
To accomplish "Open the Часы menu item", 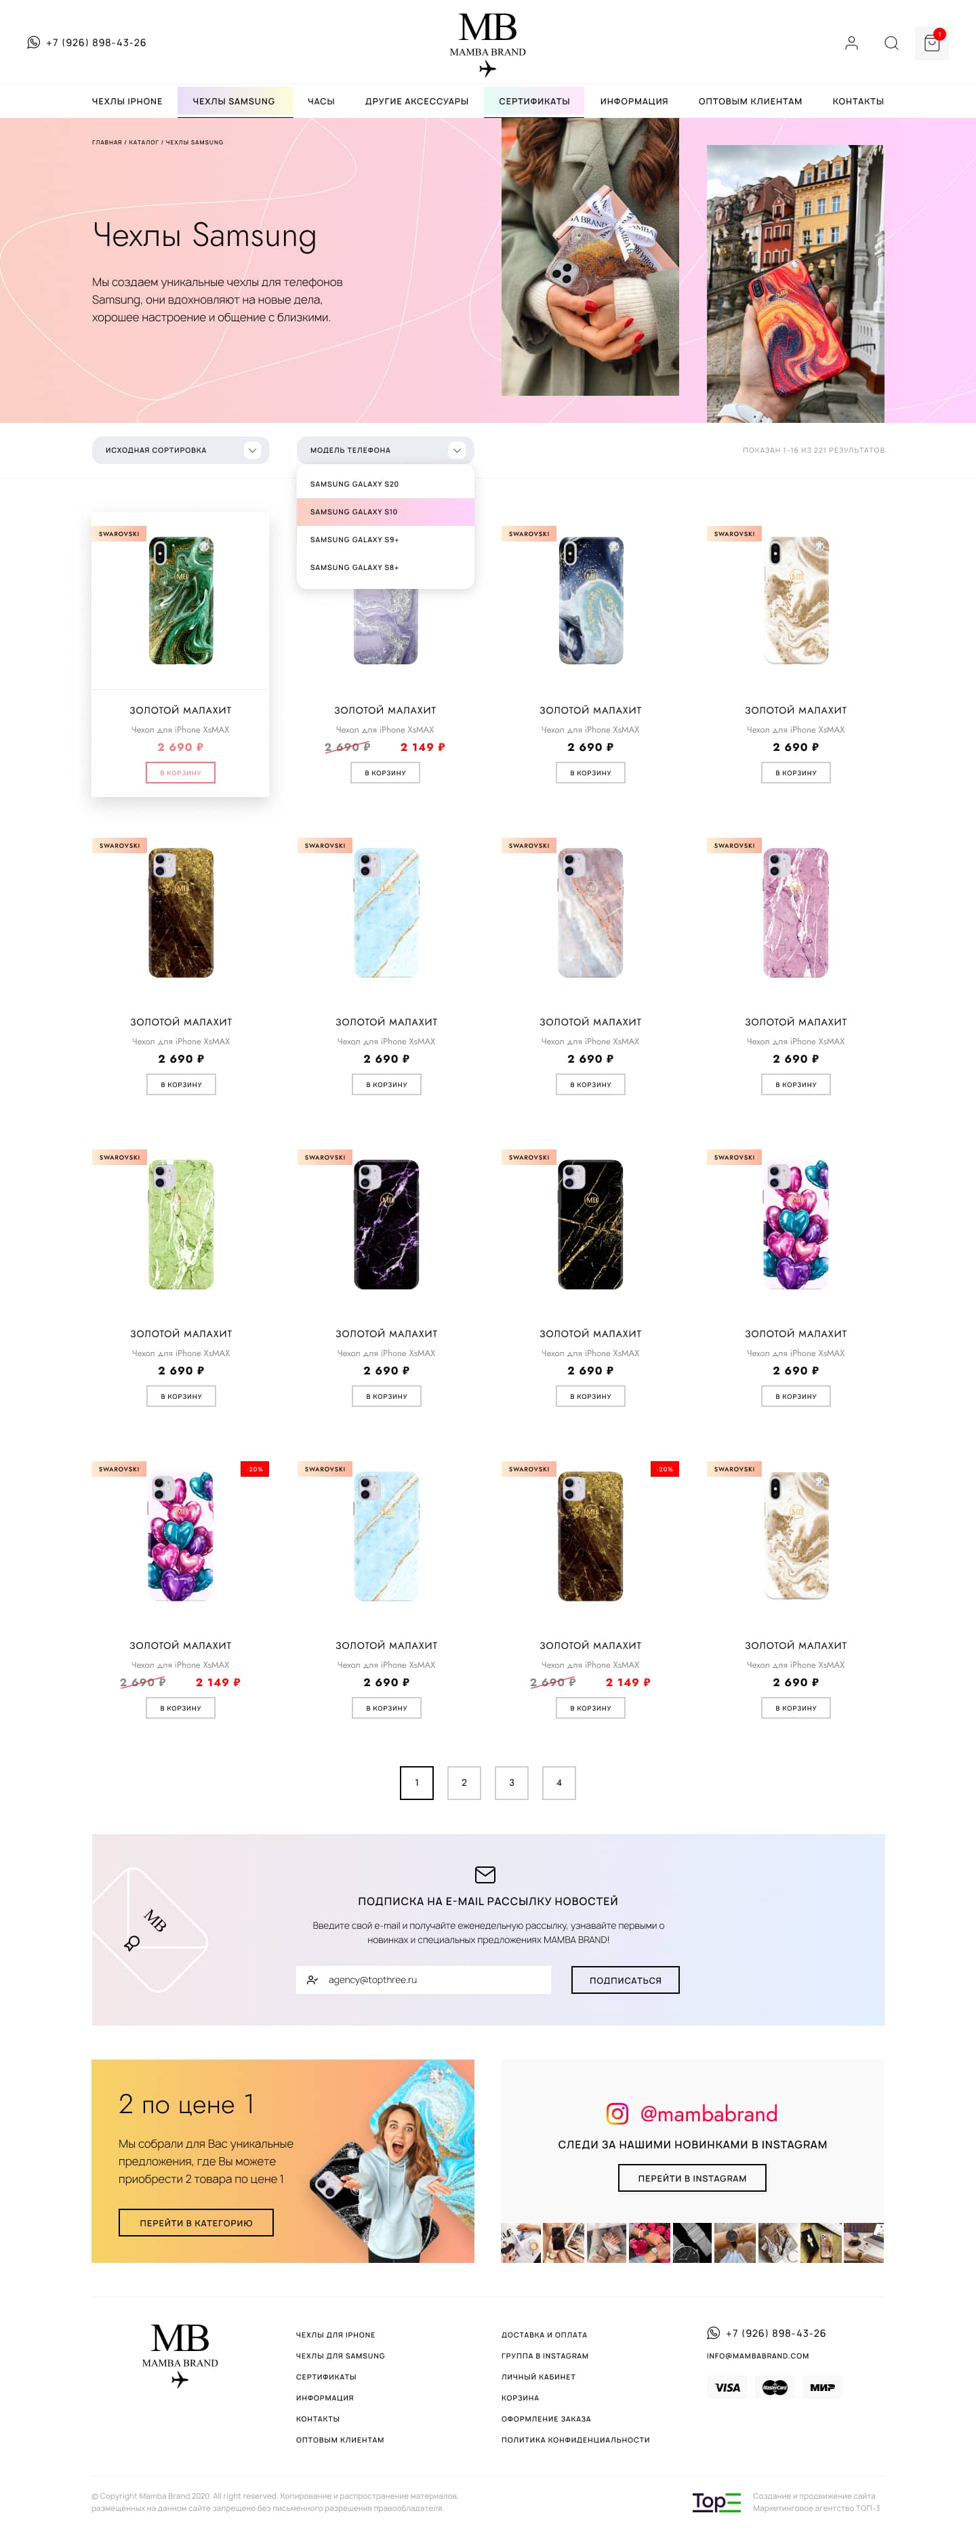I will click(x=321, y=102).
